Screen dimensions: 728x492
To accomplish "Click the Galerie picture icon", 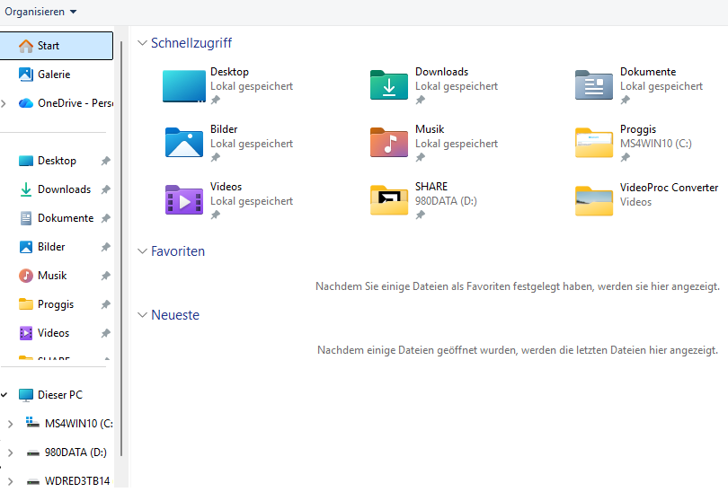I will pyautogui.click(x=26, y=75).
